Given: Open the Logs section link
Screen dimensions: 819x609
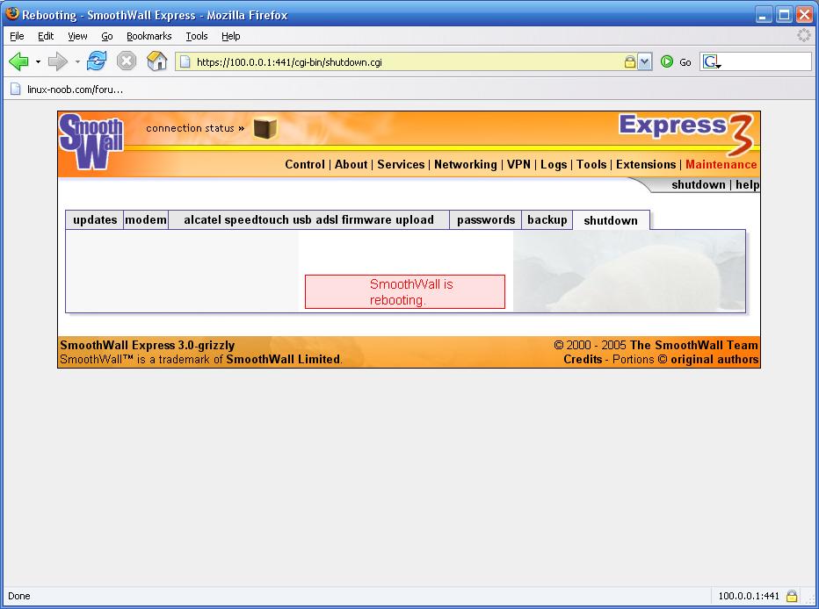Looking at the screenshot, I should coord(554,164).
